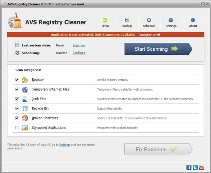Viewport: 211px width, 173px height.
Task: Open the Twitter page icon
Action: [x=195, y=167]
